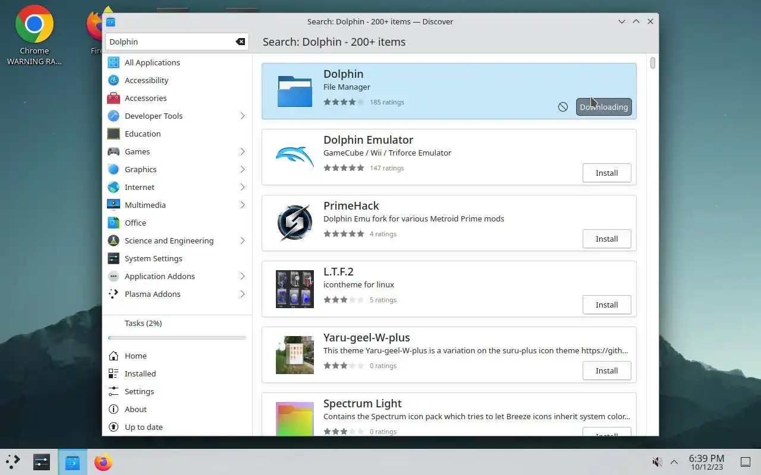
Task: Select the Accessories category label
Action: tap(146, 98)
